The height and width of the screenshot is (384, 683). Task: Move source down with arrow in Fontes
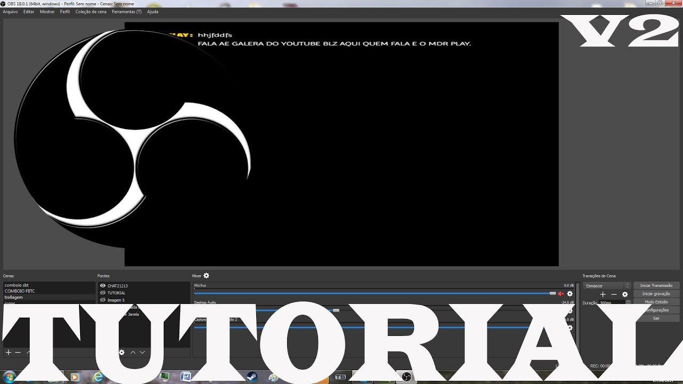click(x=142, y=353)
